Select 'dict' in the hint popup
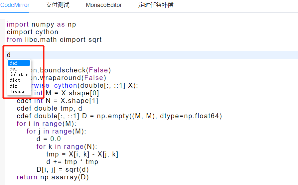The image size is (298, 185). [19, 80]
